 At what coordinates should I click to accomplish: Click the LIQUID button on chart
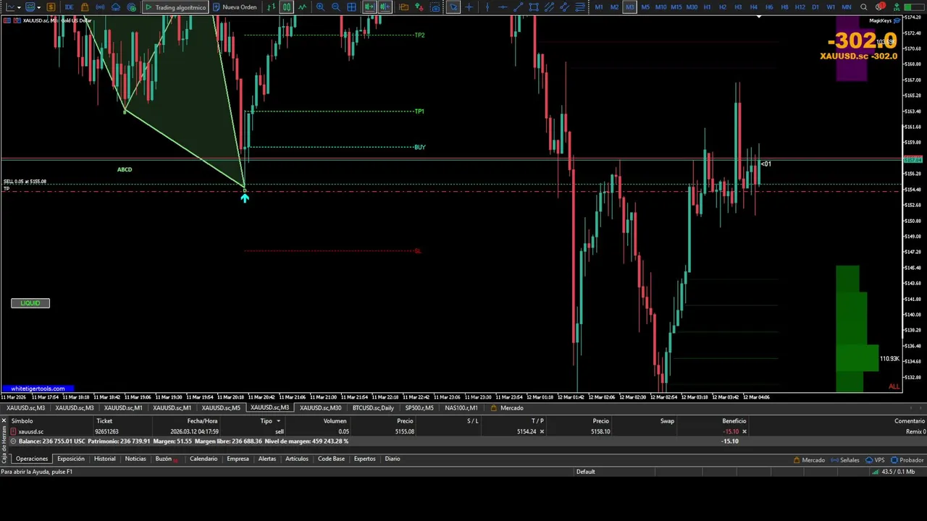[30, 303]
